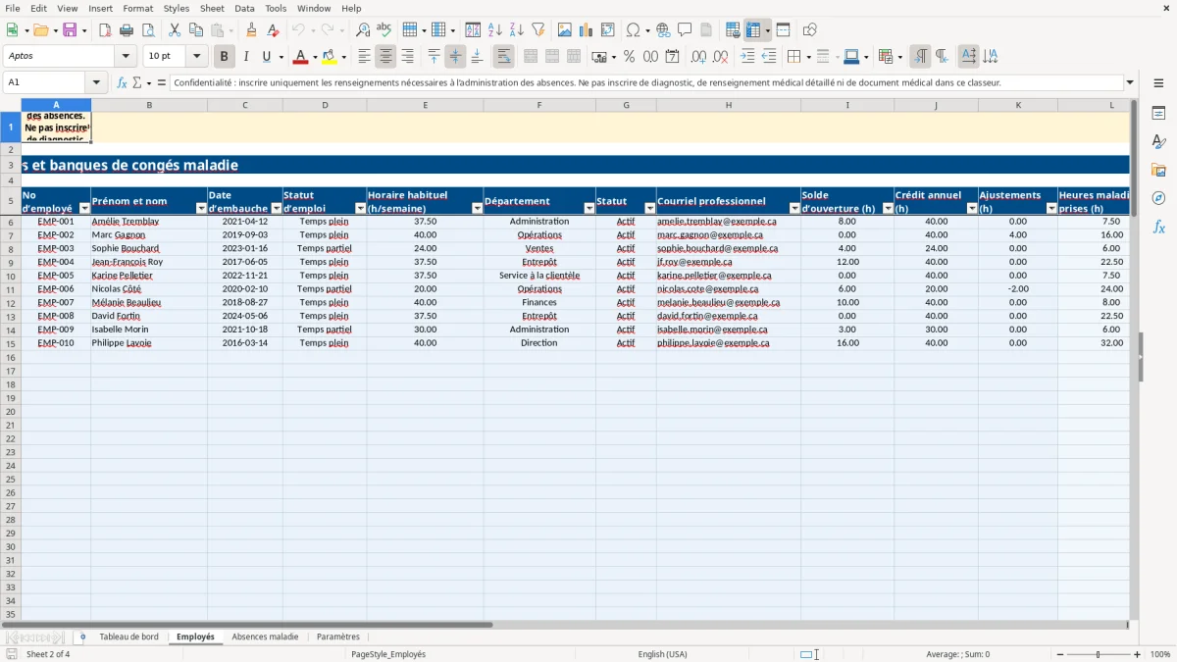
Task: Toggle Left-To-Right text direction
Action: pos(920,56)
